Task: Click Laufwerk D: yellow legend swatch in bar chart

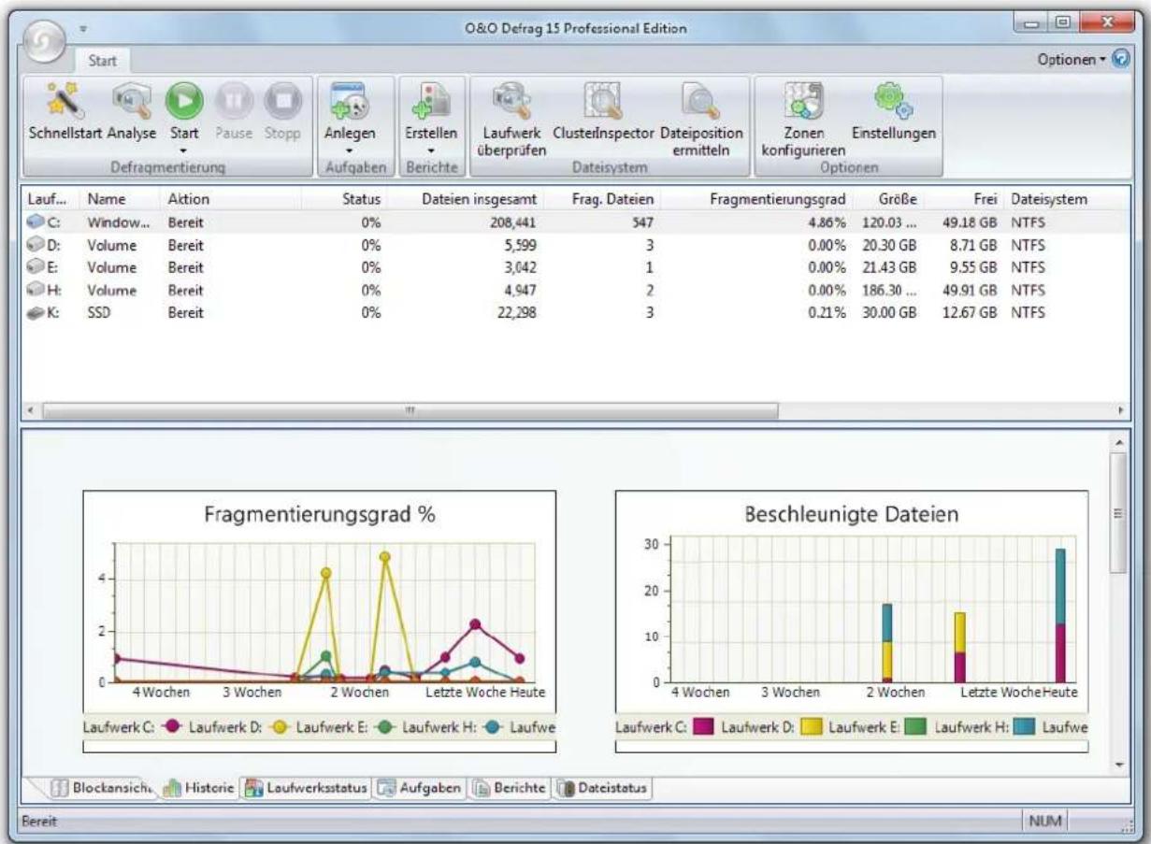Action: tap(810, 726)
